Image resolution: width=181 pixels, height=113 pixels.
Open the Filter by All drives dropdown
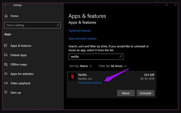[113, 66]
